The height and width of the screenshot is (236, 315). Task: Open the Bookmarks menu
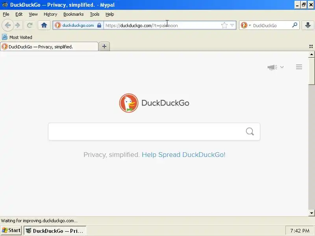click(x=74, y=14)
